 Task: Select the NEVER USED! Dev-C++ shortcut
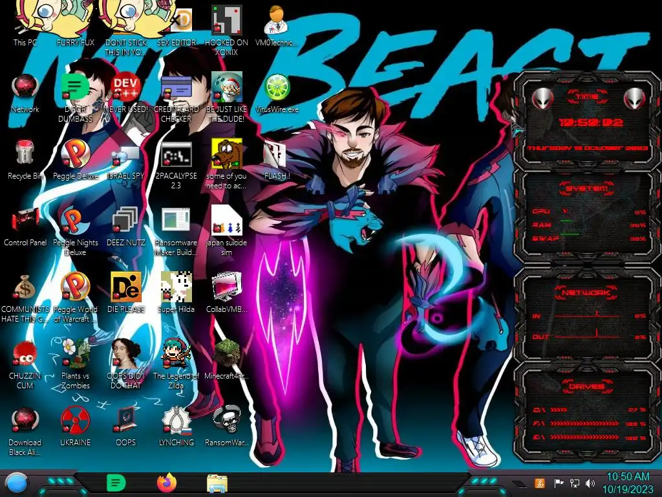(x=126, y=93)
